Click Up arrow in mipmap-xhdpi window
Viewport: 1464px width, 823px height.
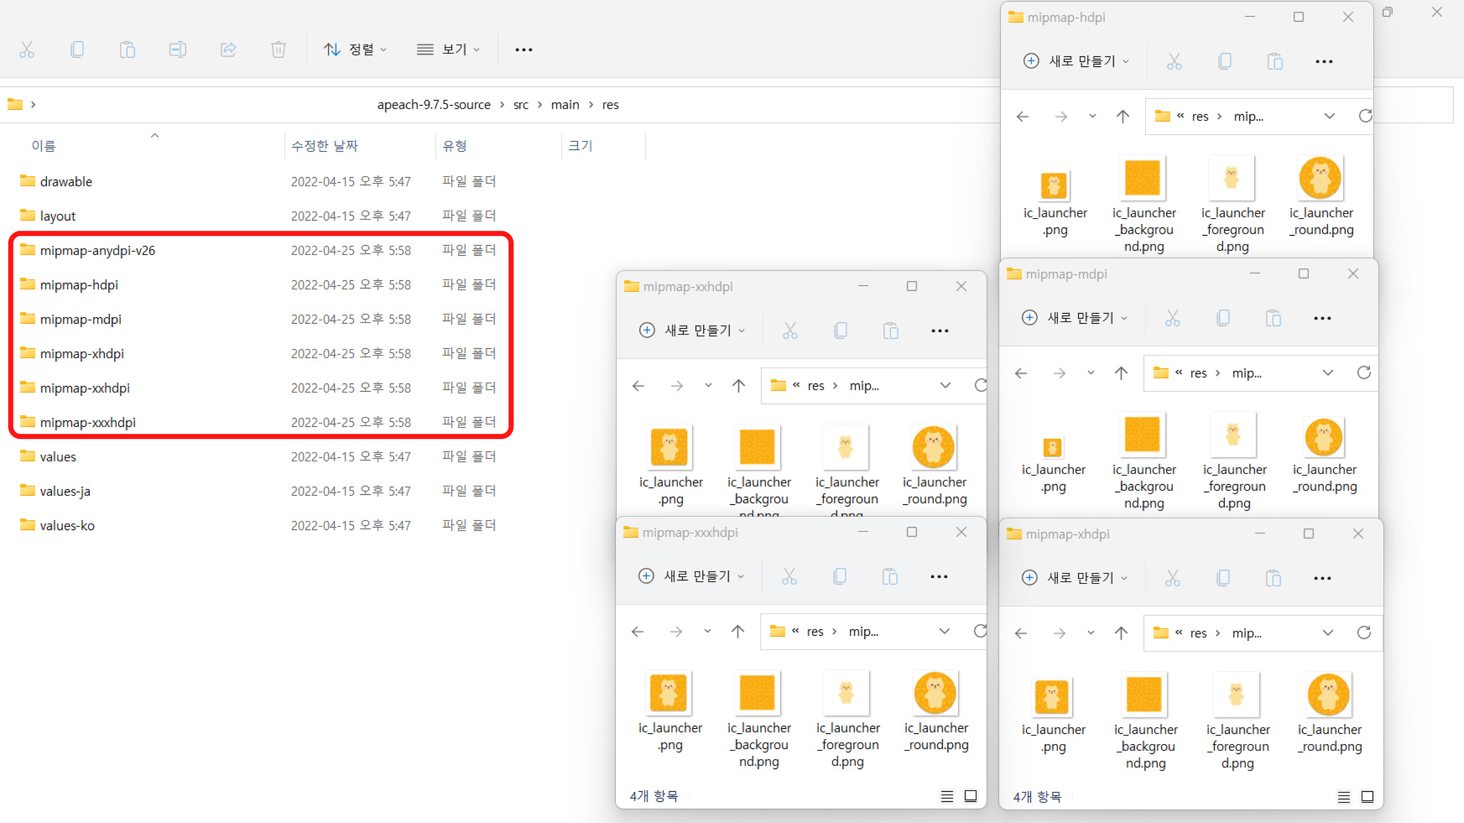(1121, 632)
